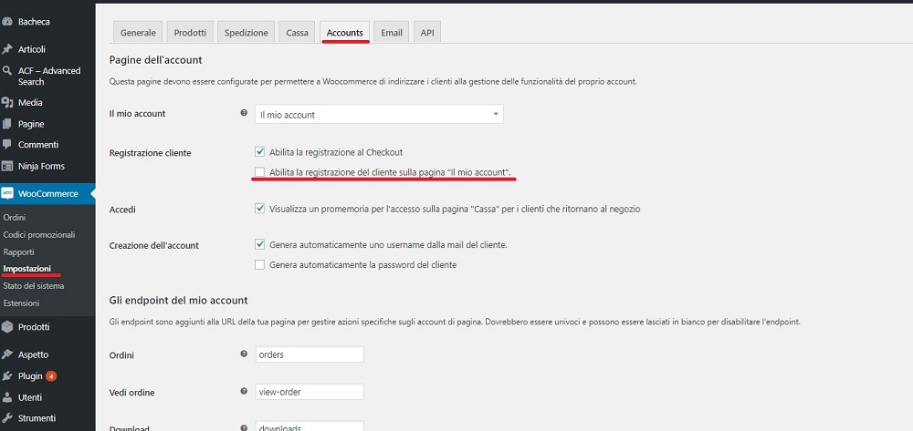Open the API tab
913x431 pixels.
point(427,33)
